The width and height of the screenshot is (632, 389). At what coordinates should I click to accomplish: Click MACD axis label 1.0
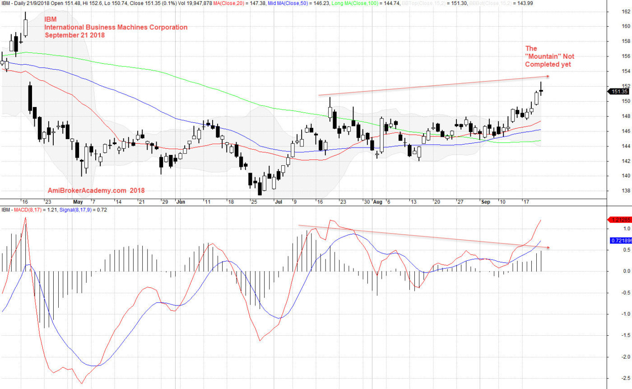(627, 229)
